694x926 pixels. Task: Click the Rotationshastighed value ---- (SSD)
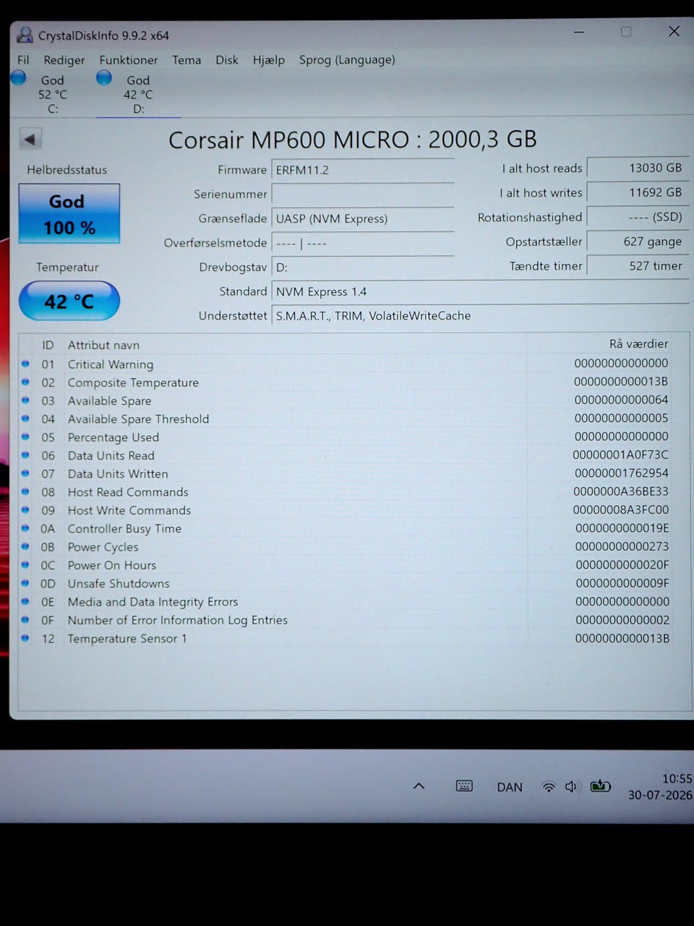pyautogui.click(x=637, y=217)
